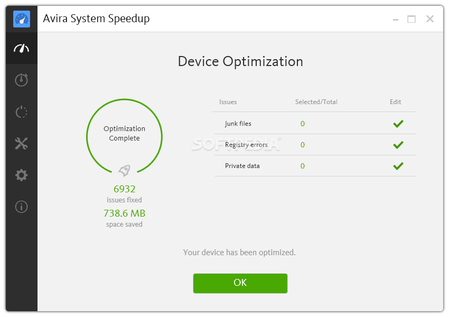Click the Registry errors row label
The image size is (449, 317).
click(x=246, y=145)
